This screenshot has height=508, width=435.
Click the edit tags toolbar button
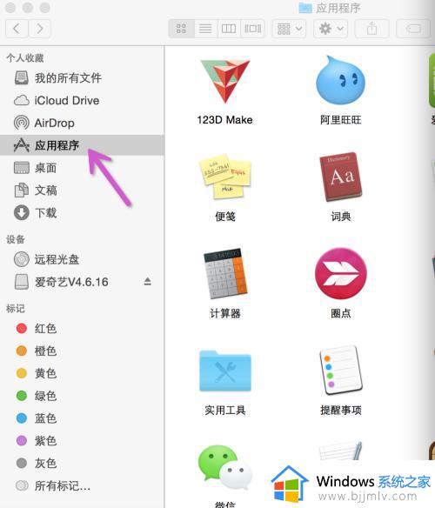413,29
